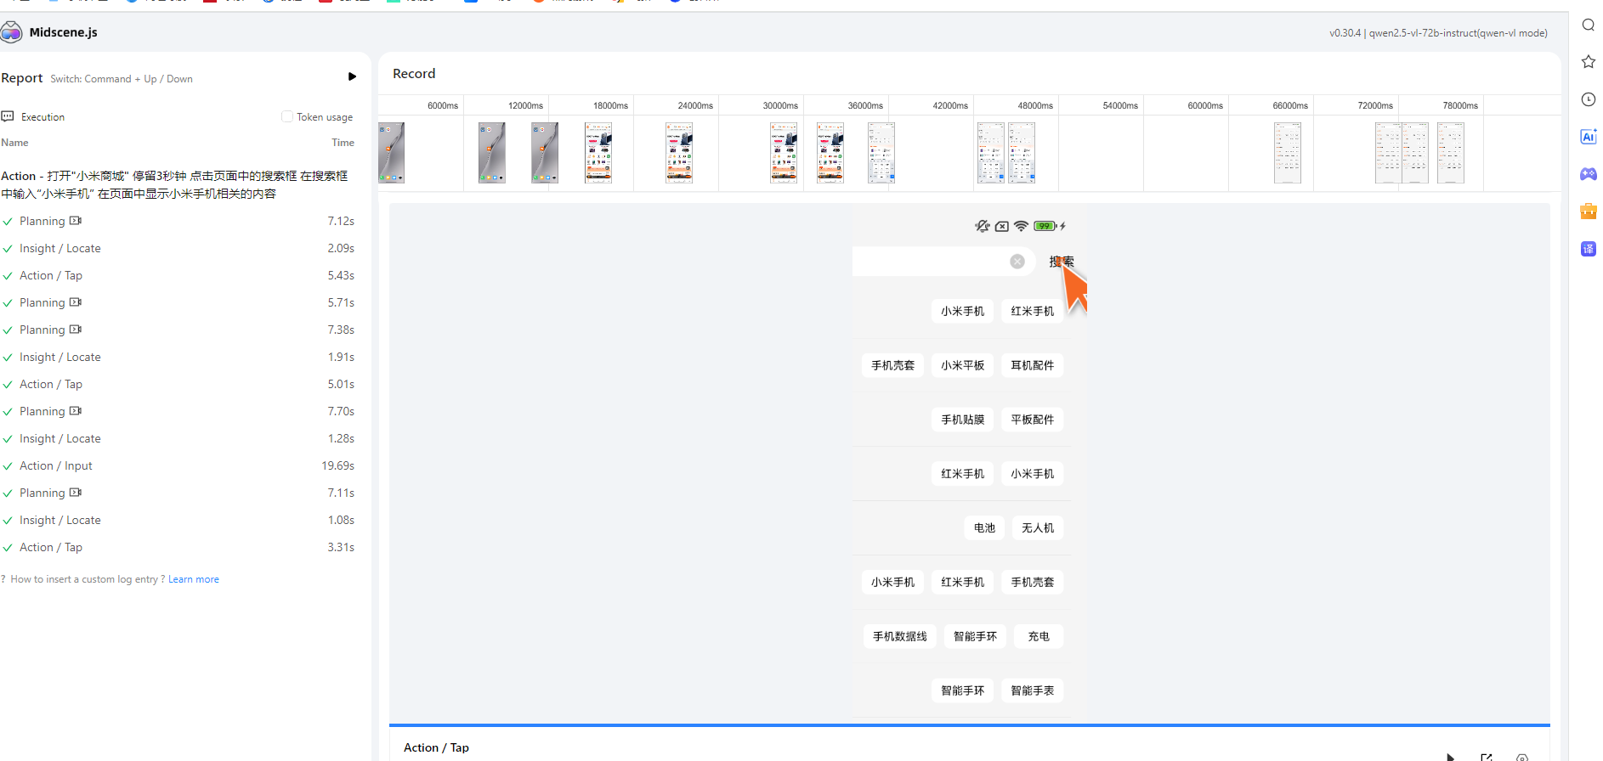This screenshot has width=1603, height=761.
Task: Click the 智能手表 tag in the replay
Action: pyautogui.click(x=1033, y=691)
